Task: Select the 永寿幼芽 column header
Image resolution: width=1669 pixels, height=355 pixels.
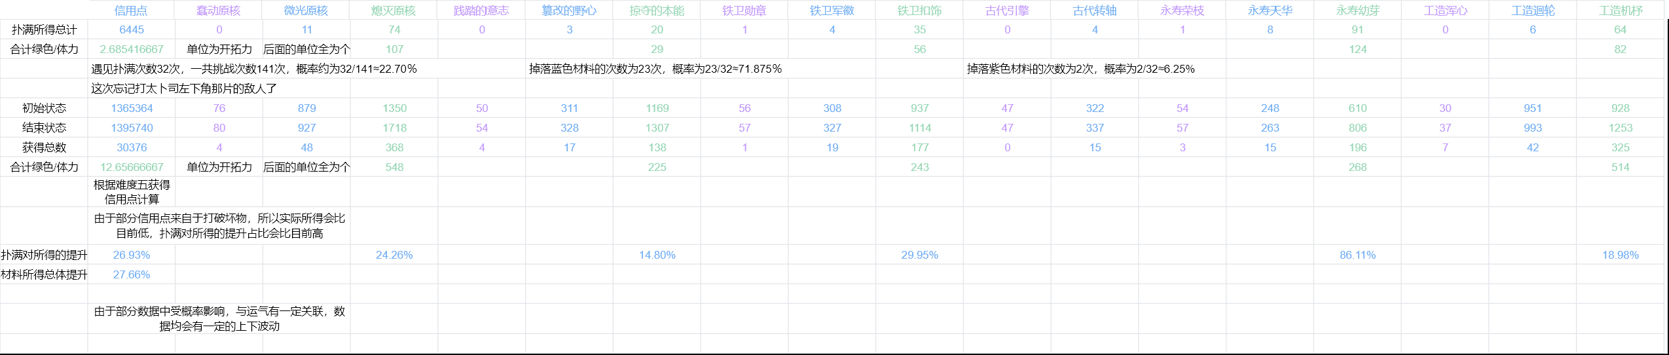Action: 1357,10
